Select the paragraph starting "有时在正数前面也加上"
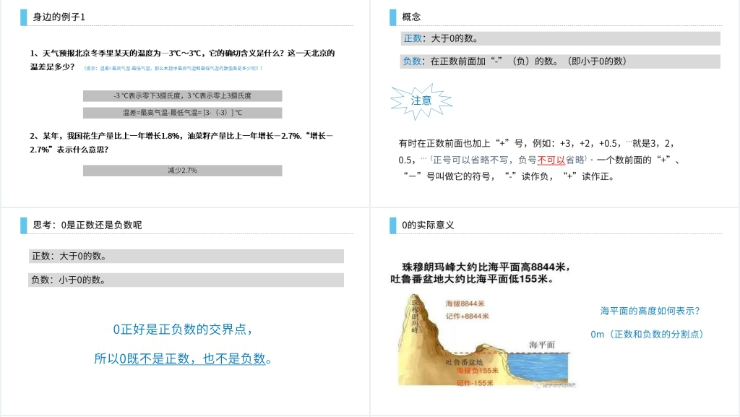This screenshot has height=417, width=740. pos(539,160)
